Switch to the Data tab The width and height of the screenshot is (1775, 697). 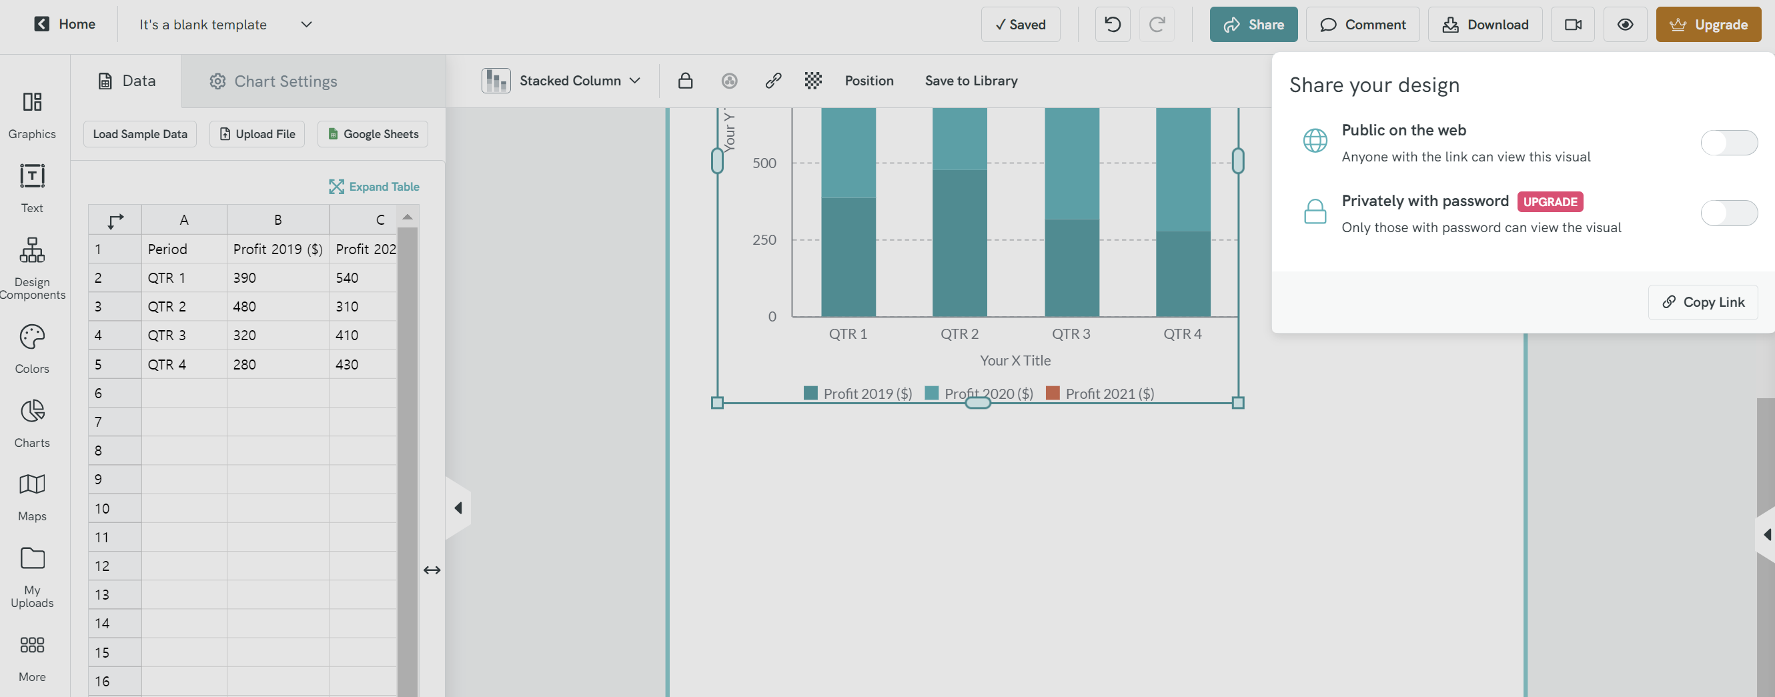click(x=127, y=81)
